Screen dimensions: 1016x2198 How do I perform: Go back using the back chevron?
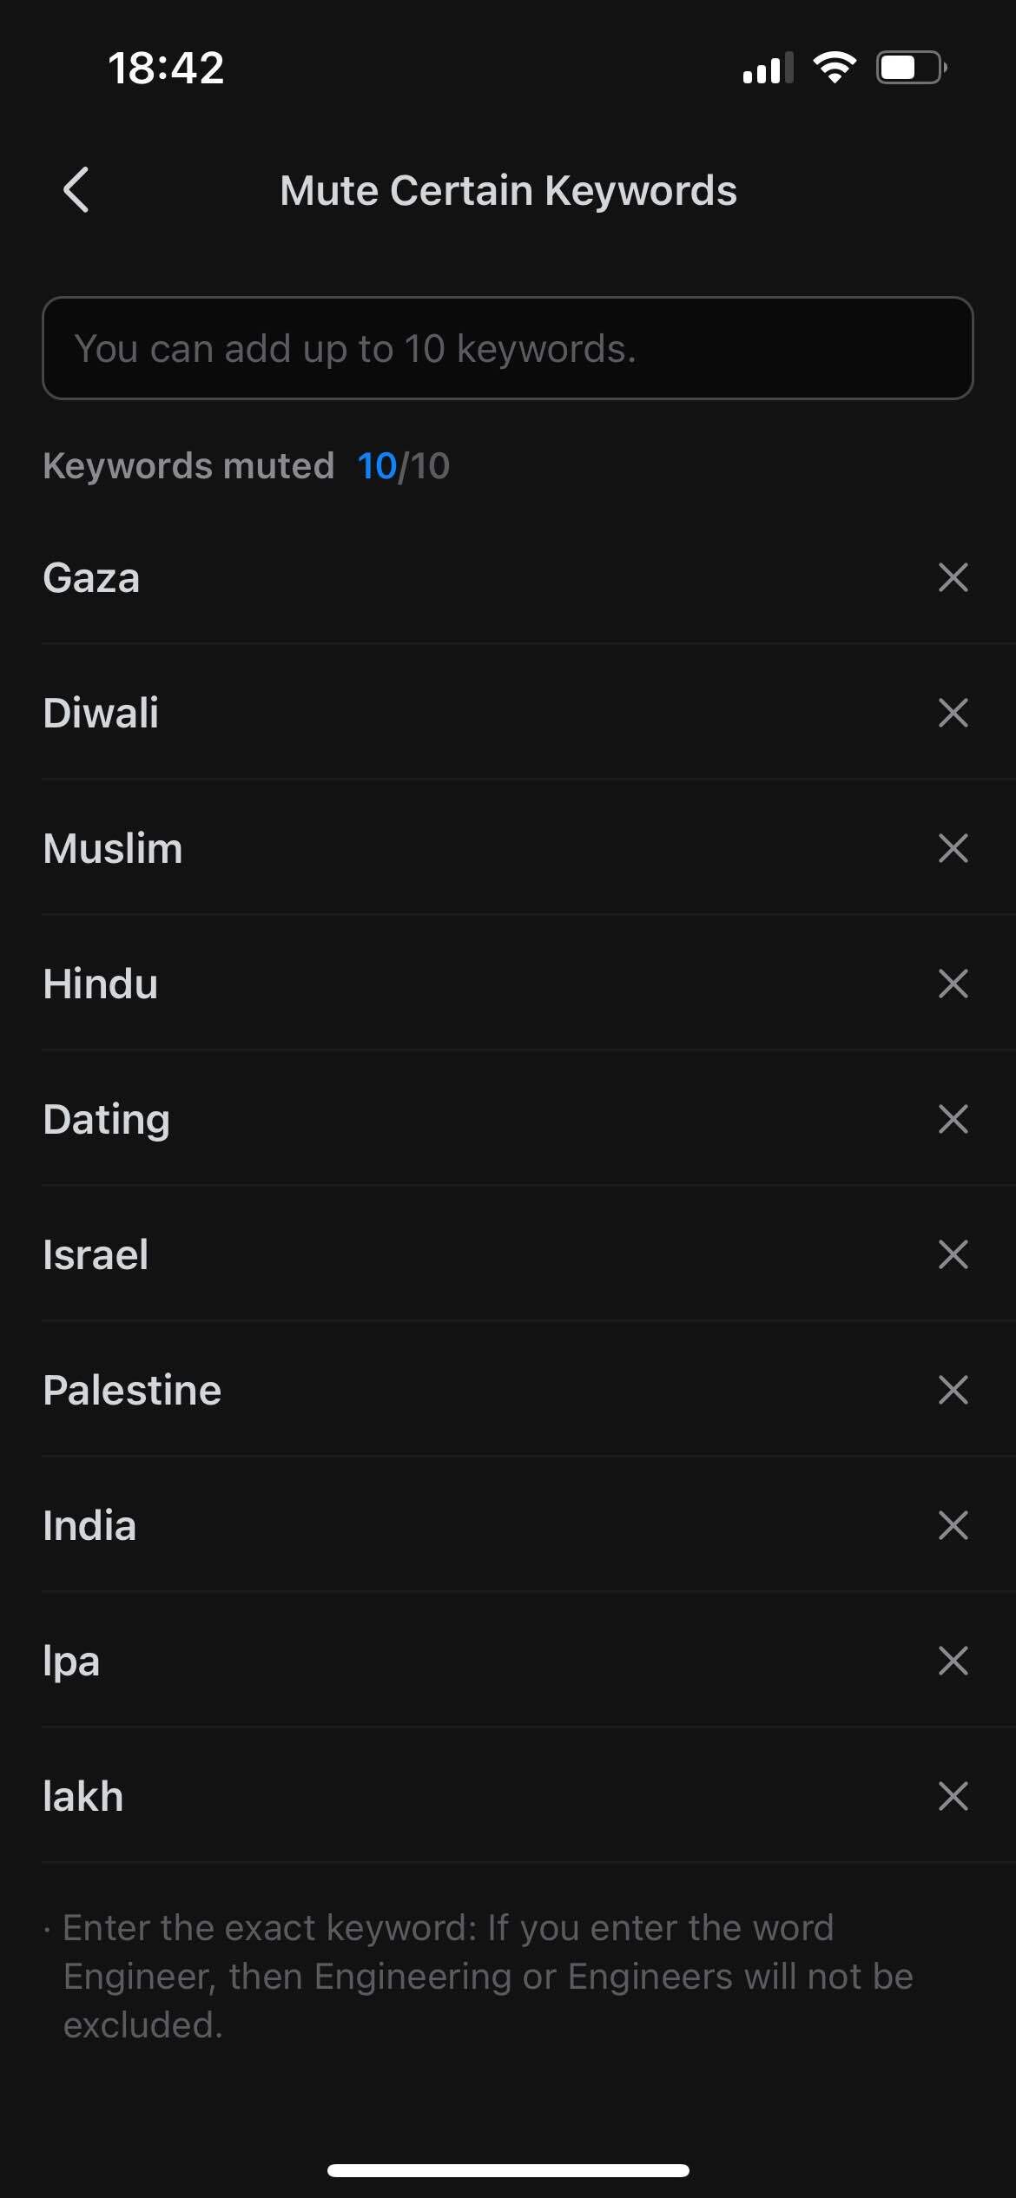tap(76, 189)
